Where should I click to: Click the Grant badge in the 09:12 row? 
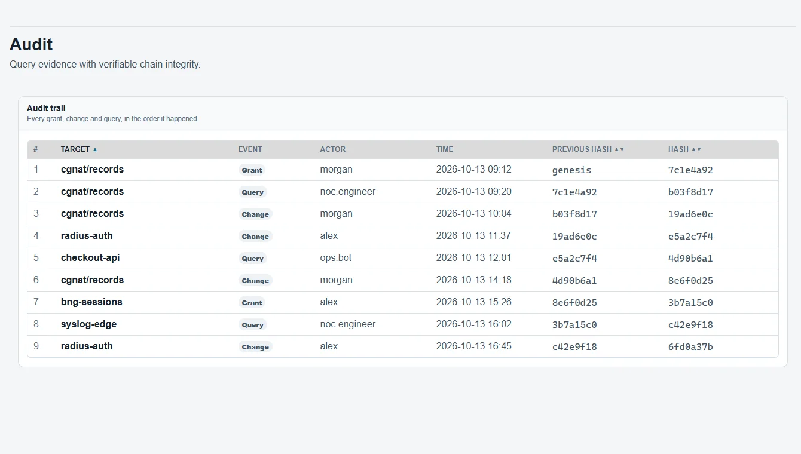pos(252,170)
